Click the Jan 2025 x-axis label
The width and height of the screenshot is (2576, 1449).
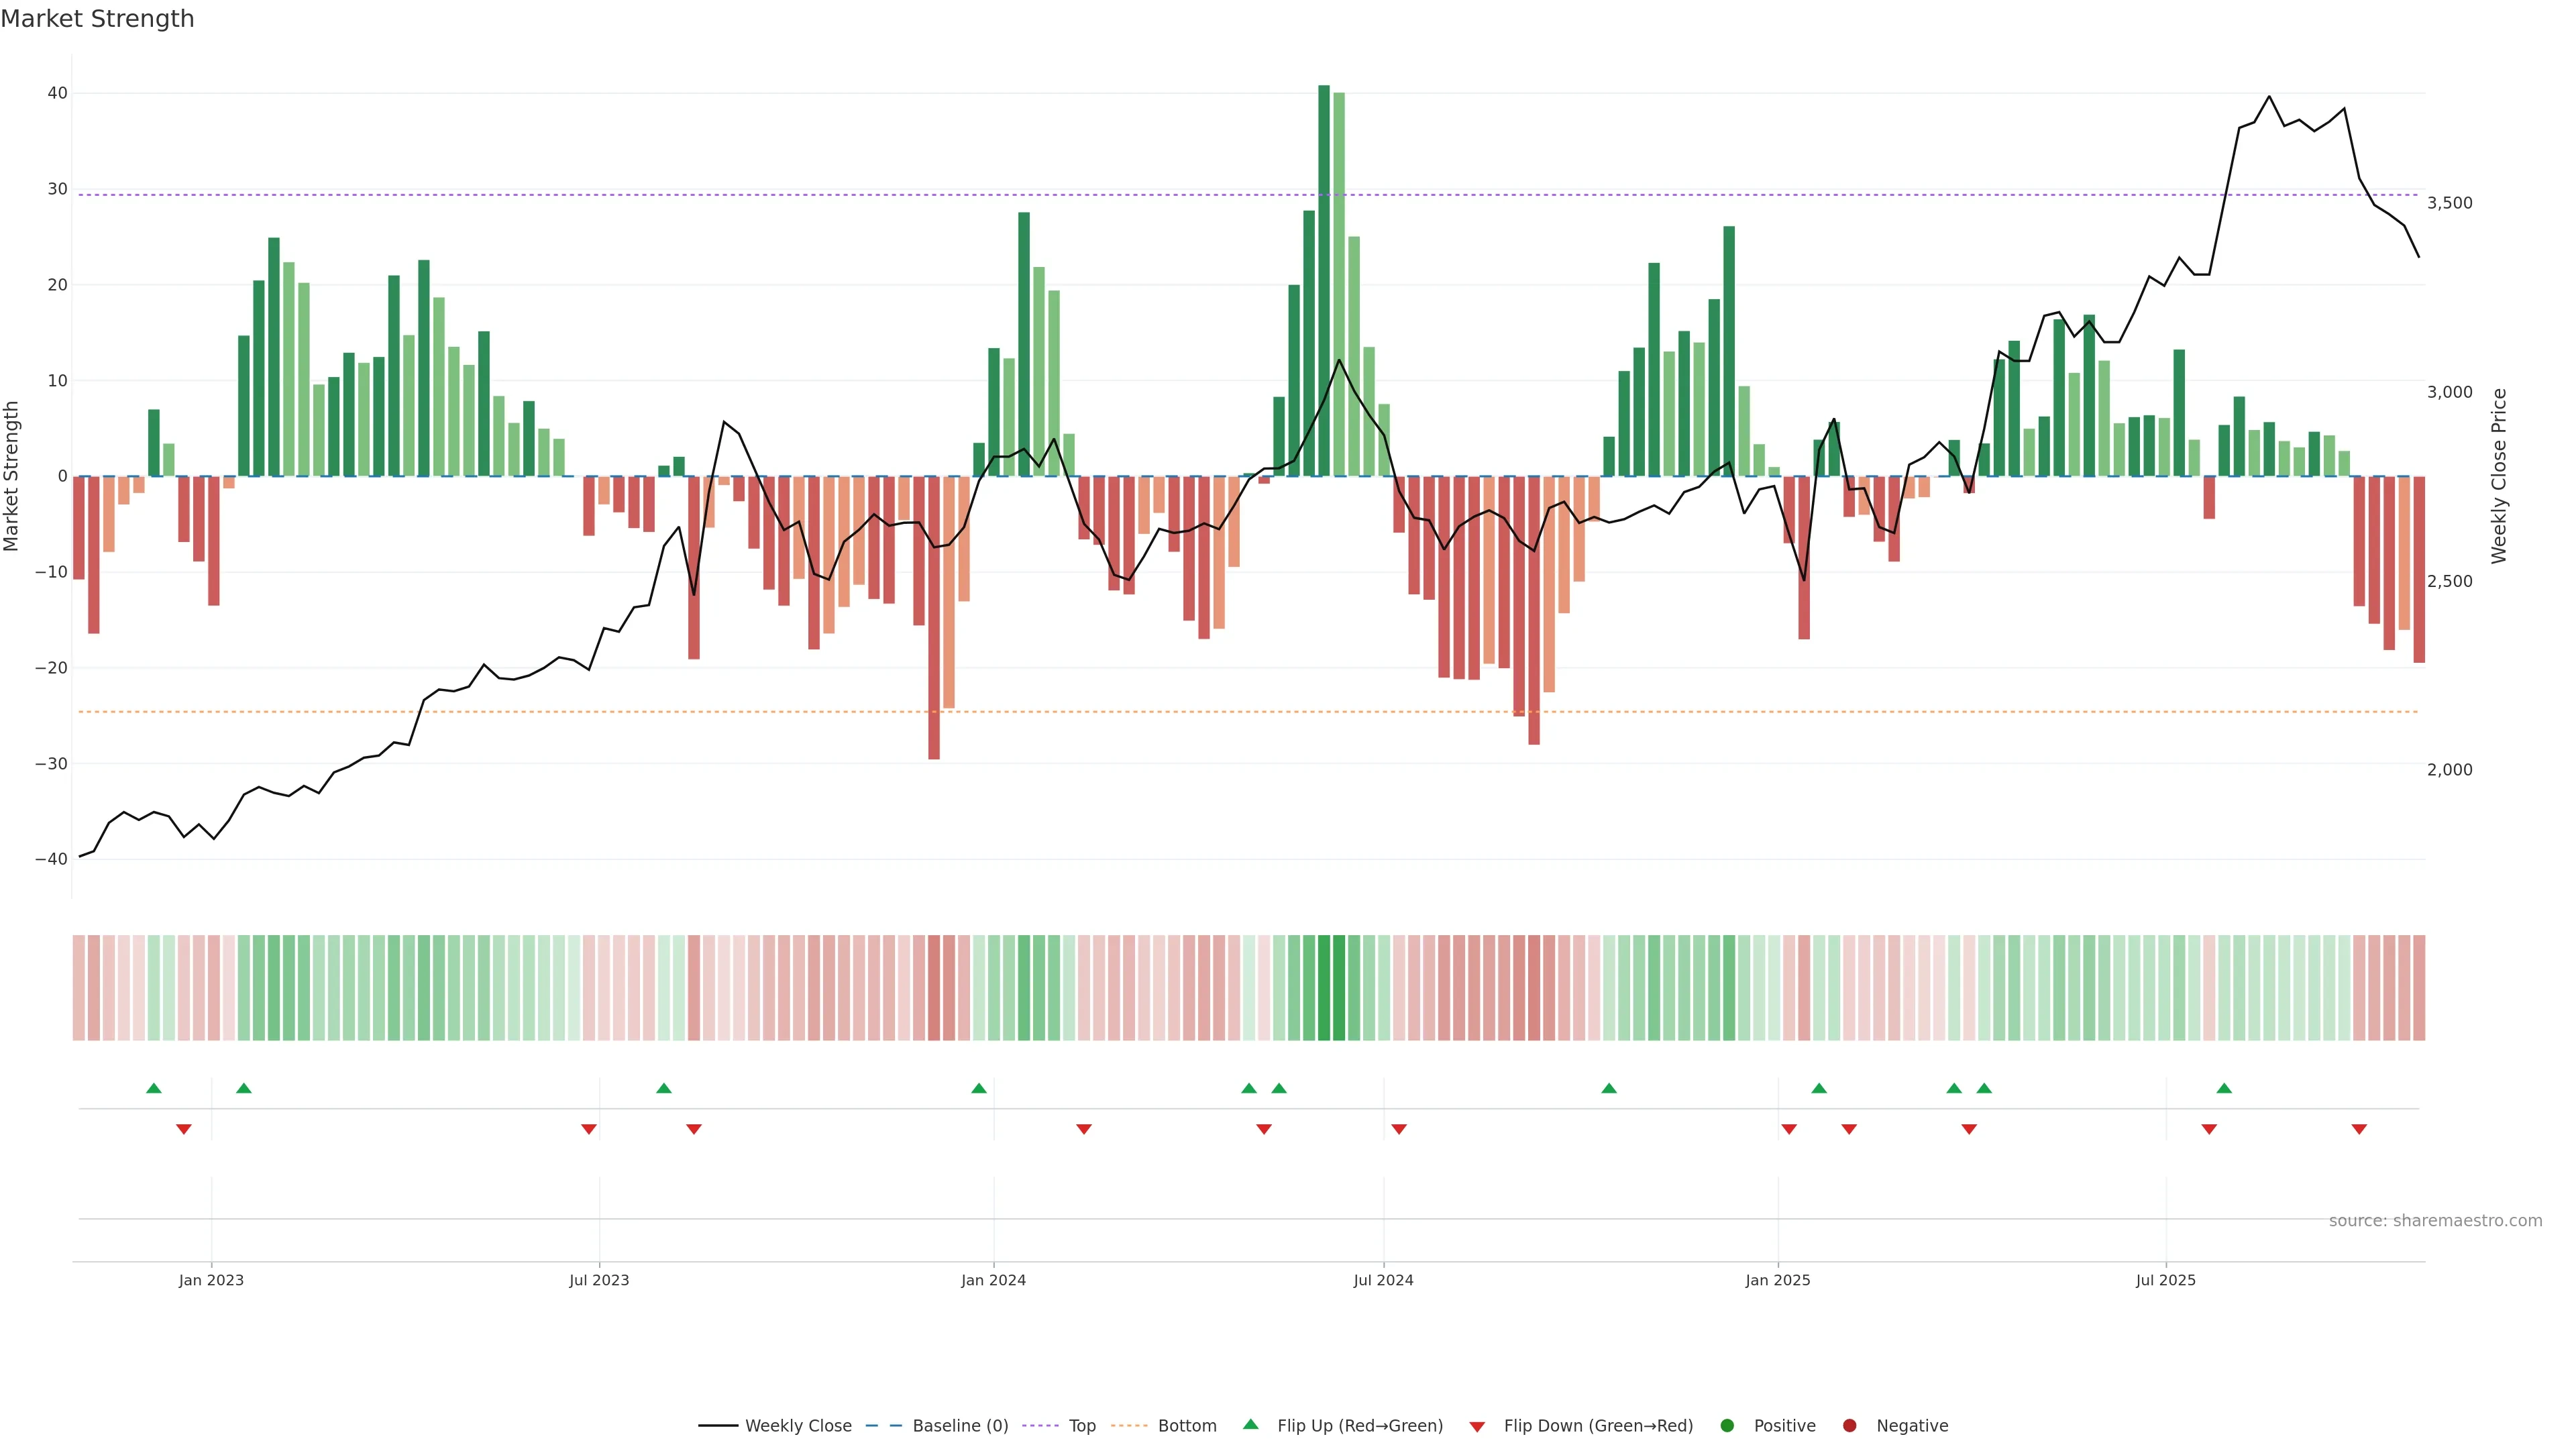1778,1280
